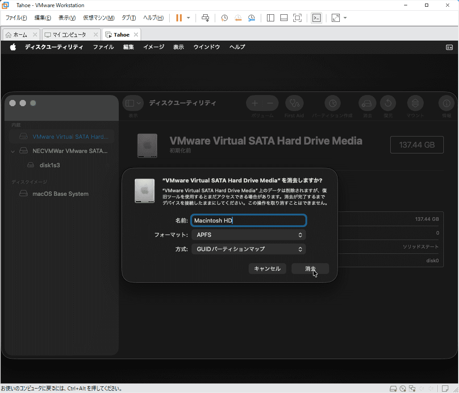Screen dimensions: 459x393
Task: Switch to the マイ コンピュータ tab
Action: pos(69,35)
